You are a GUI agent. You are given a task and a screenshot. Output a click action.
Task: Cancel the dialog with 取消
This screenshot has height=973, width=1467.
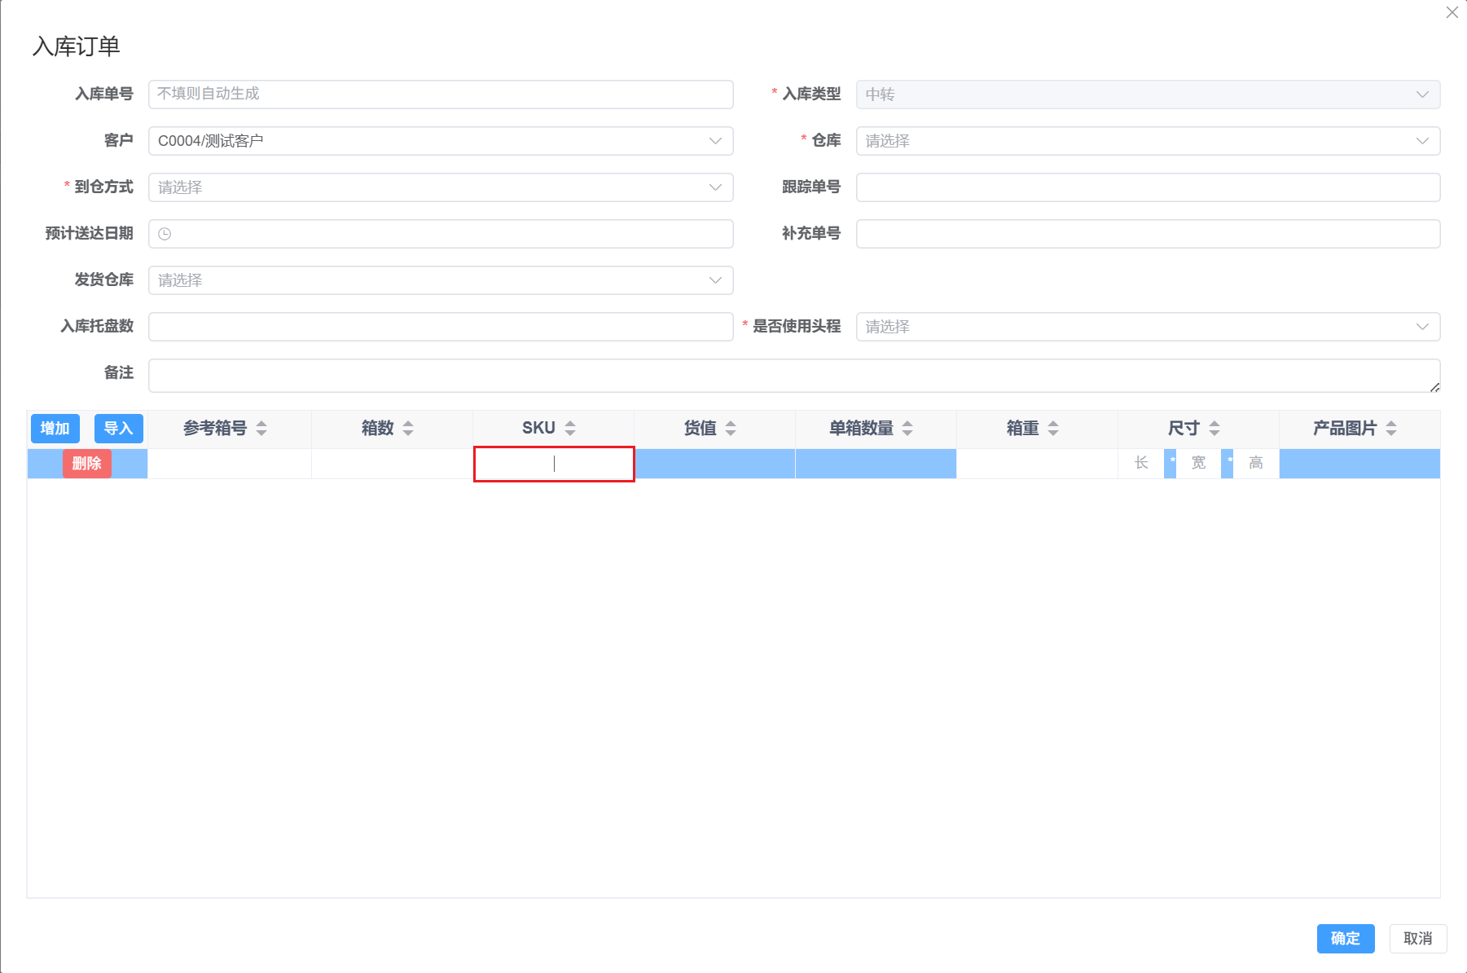(x=1417, y=938)
